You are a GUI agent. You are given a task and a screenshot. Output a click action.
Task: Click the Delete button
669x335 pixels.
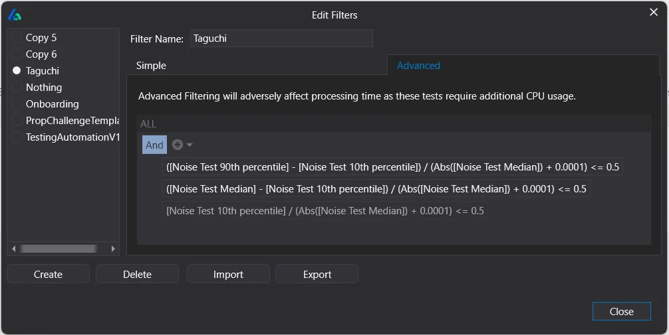137,274
